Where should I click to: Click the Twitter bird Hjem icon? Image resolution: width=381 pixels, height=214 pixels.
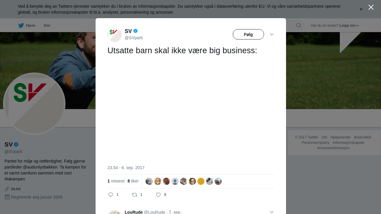[21, 26]
